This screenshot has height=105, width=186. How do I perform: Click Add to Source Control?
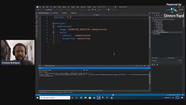174,95
